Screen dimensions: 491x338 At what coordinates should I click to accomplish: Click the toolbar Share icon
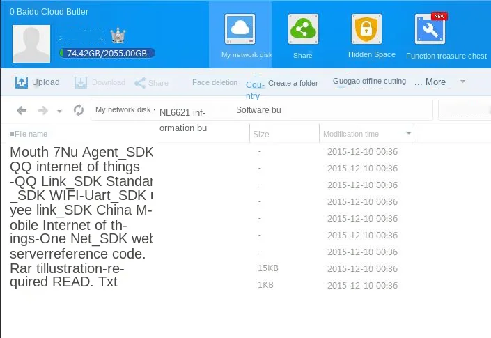(140, 83)
